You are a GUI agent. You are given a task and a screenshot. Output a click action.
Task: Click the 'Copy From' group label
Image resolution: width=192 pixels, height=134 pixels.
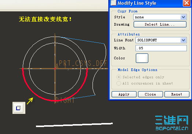(127, 11)
